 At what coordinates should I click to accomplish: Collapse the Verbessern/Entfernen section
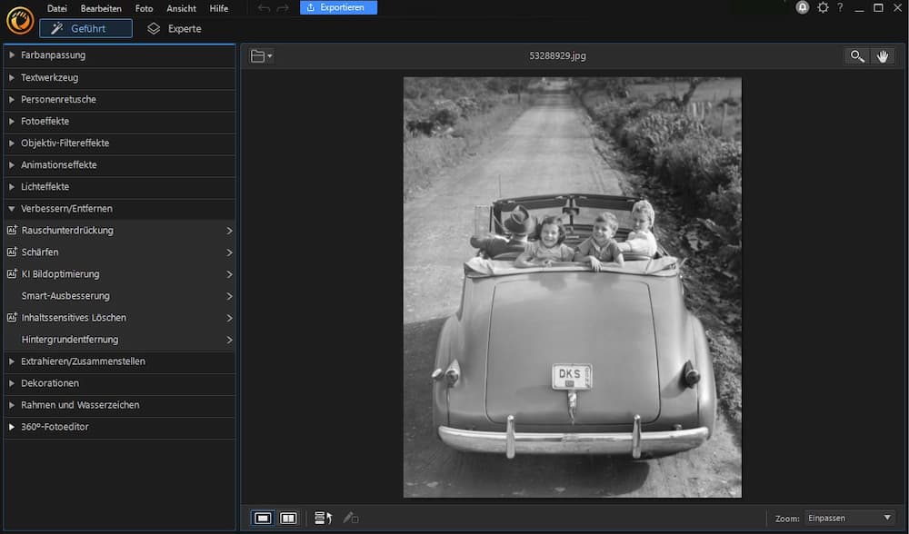pos(66,209)
